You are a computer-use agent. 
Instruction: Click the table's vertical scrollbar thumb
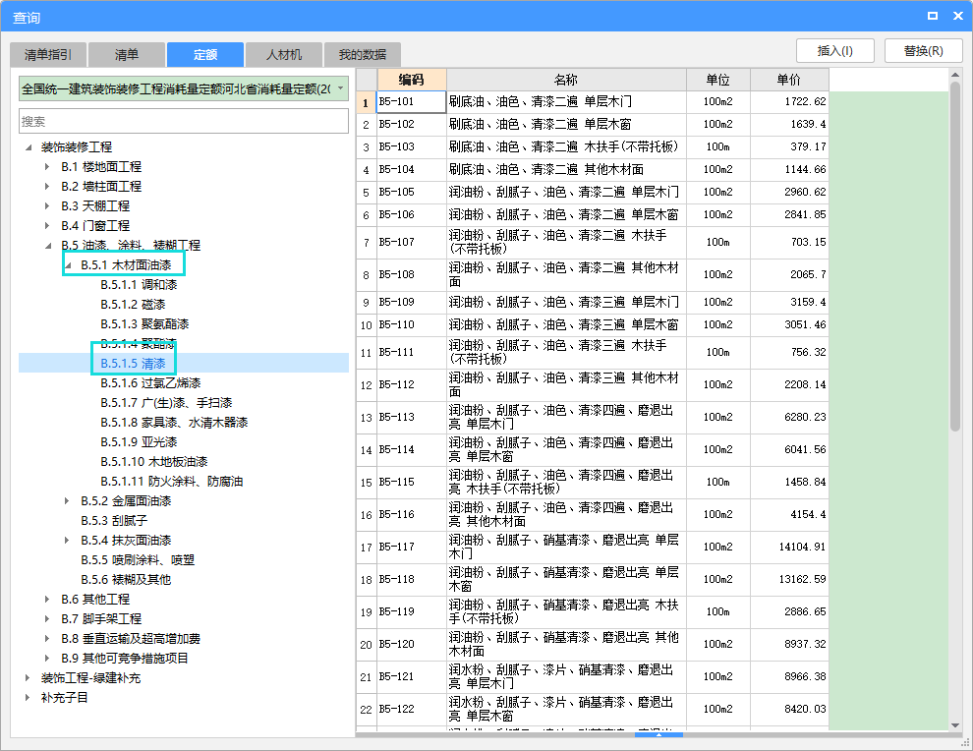pos(955,256)
